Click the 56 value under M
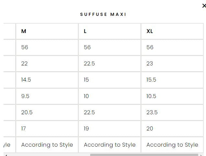 click(x=25, y=47)
